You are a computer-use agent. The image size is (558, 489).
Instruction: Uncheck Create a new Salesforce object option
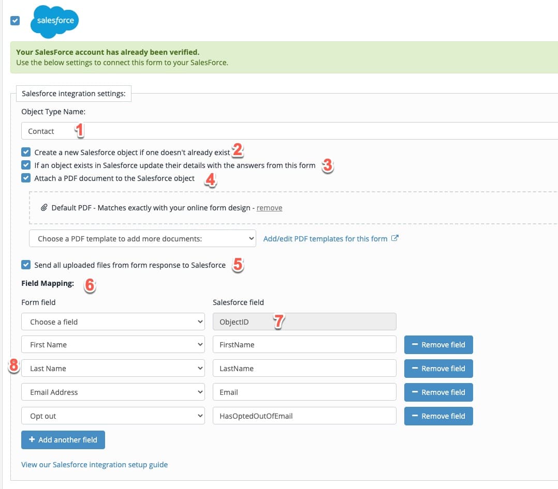[x=26, y=152]
